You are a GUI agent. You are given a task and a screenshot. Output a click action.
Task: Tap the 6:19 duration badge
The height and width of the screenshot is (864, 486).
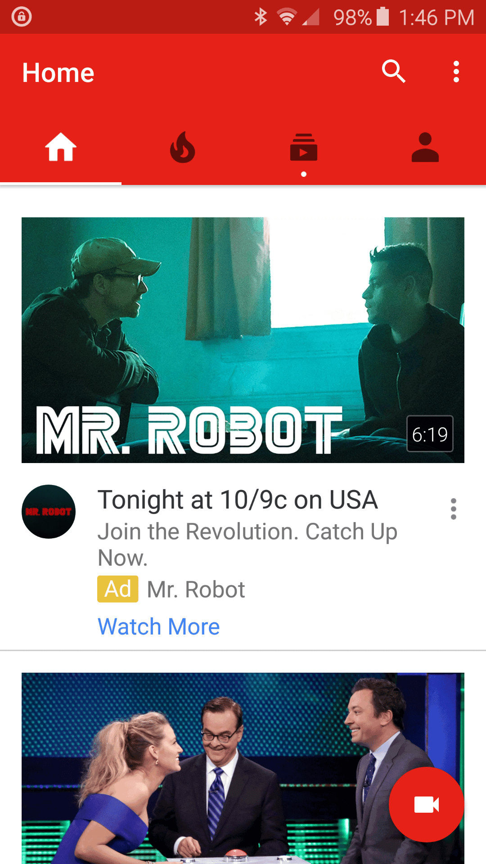pos(430,434)
